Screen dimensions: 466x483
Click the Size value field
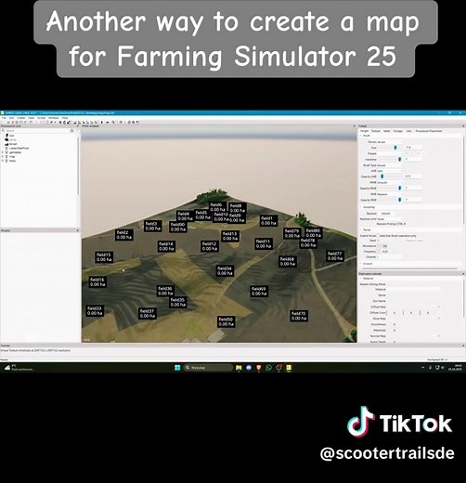pos(413,148)
